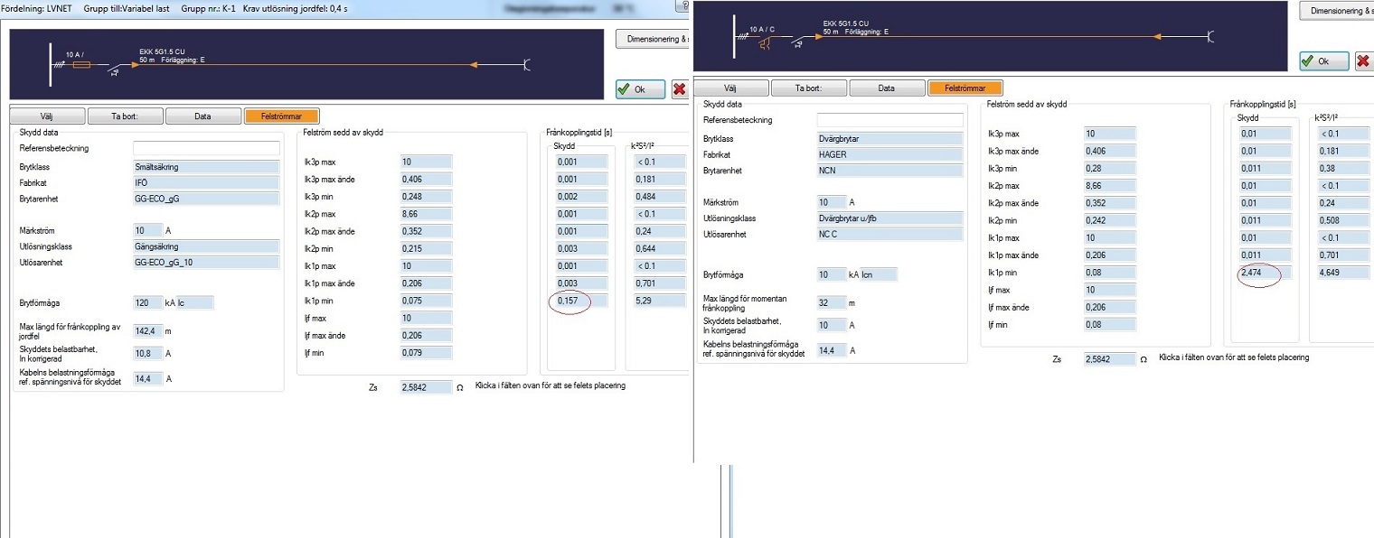
Task: Click k²S²/I² value 0,508 in right window
Action: pyautogui.click(x=1342, y=220)
